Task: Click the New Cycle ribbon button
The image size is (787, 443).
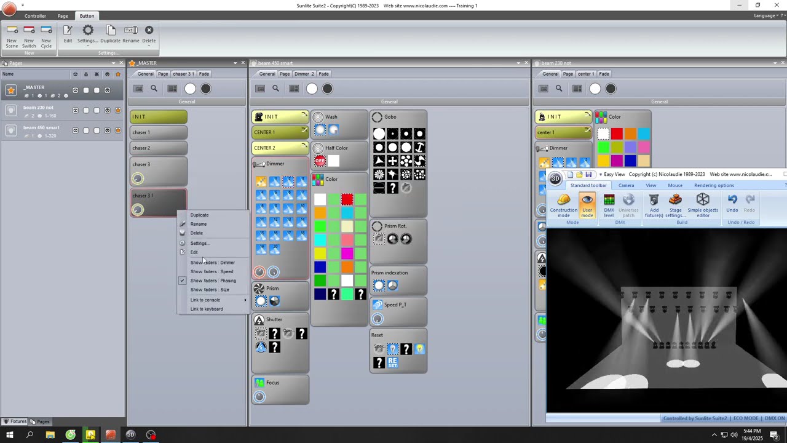Action: (x=46, y=36)
